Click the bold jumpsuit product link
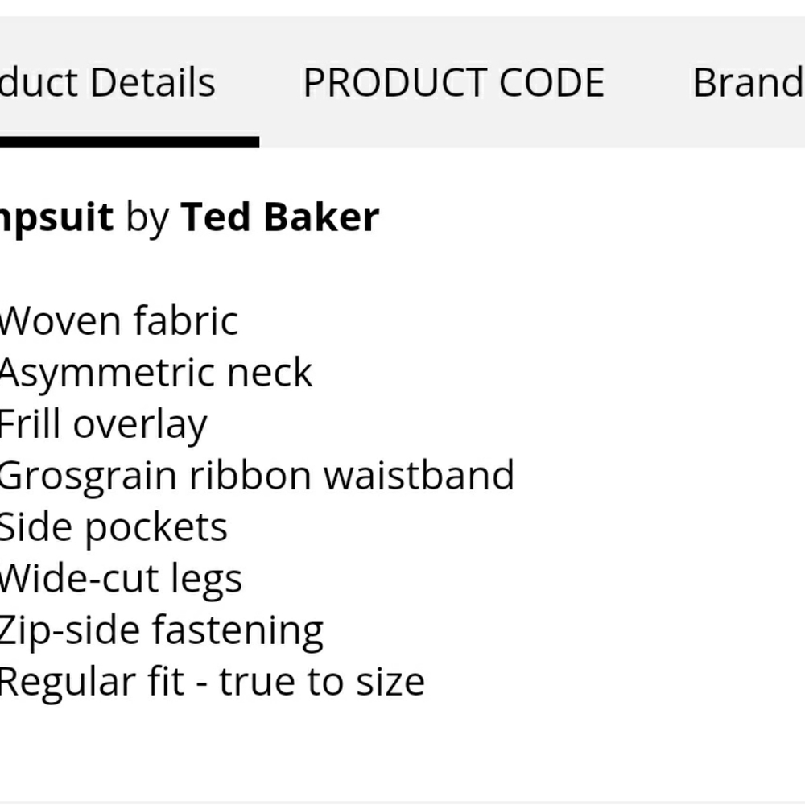The height and width of the screenshot is (805, 805). coord(56,218)
